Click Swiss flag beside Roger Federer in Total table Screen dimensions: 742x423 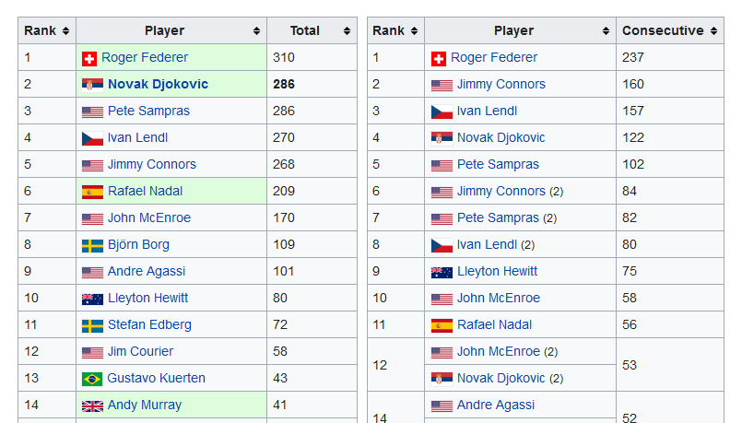89,59
